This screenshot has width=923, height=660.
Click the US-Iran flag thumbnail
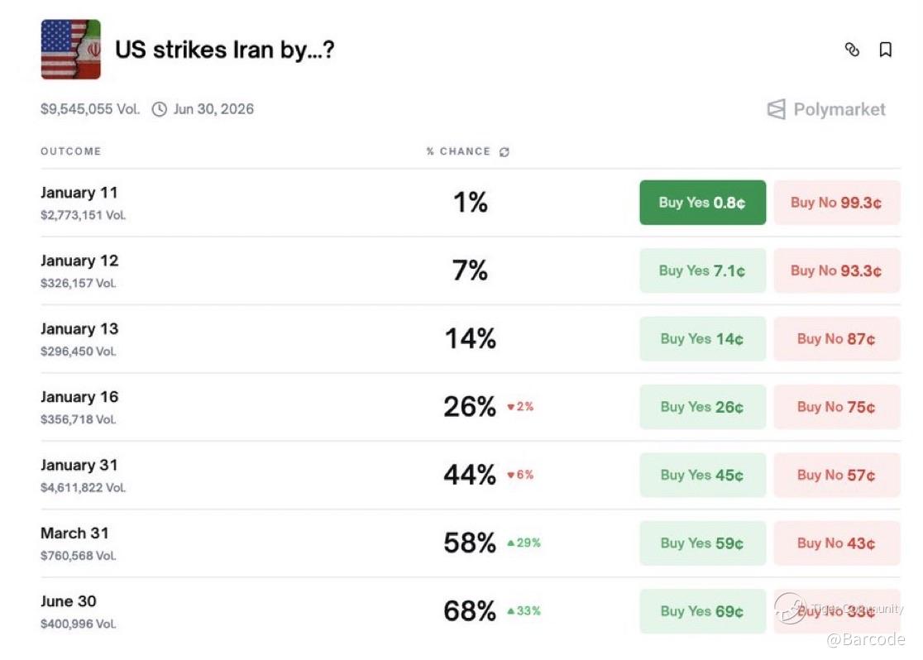click(x=71, y=50)
